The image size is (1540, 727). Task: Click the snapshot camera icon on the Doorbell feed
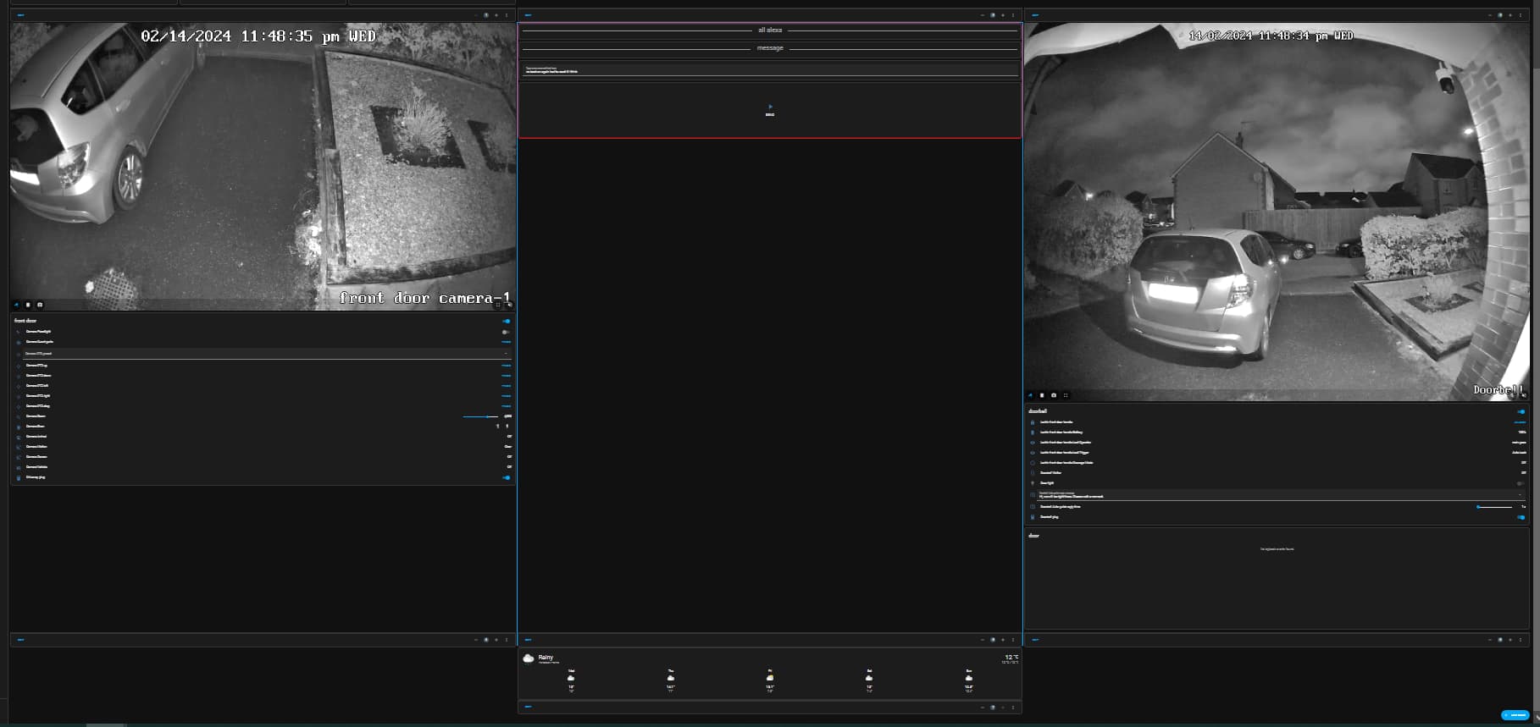coord(1054,395)
